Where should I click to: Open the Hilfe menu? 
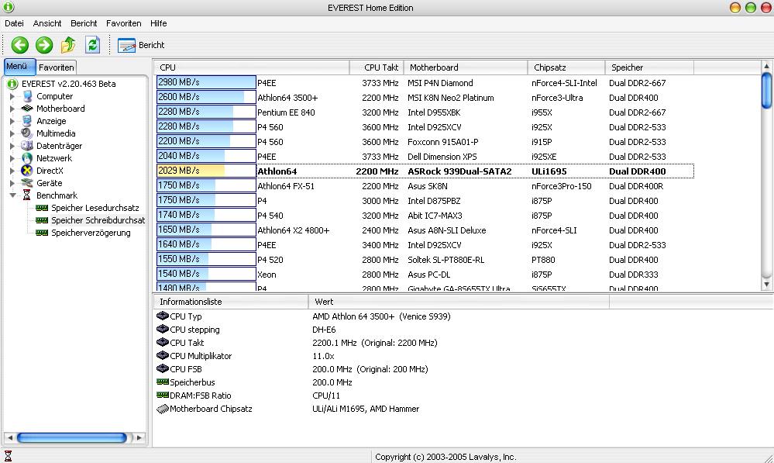(x=159, y=23)
